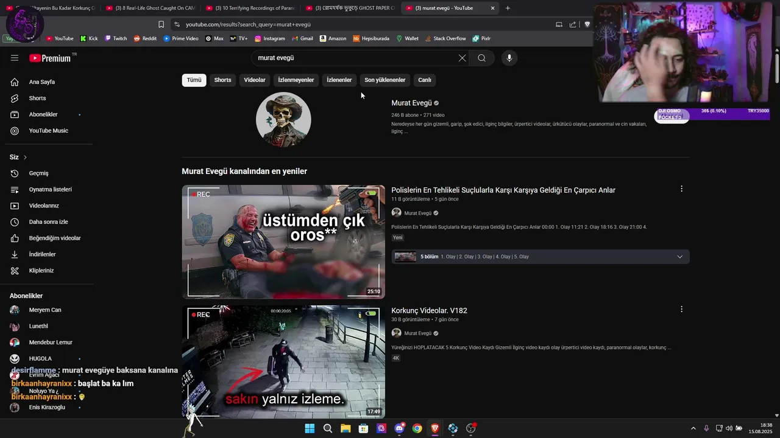Switch to 10 Terrifying Recordings tab
Screen dimensions: 780x438
click(250, 8)
